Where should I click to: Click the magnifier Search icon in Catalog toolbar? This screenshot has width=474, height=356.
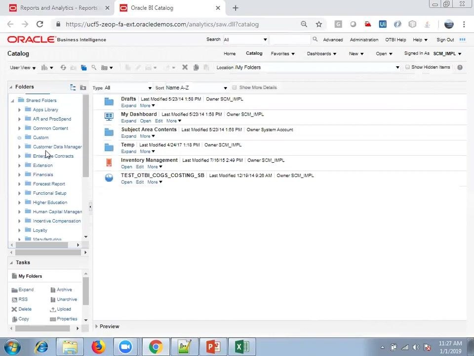point(94,68)
